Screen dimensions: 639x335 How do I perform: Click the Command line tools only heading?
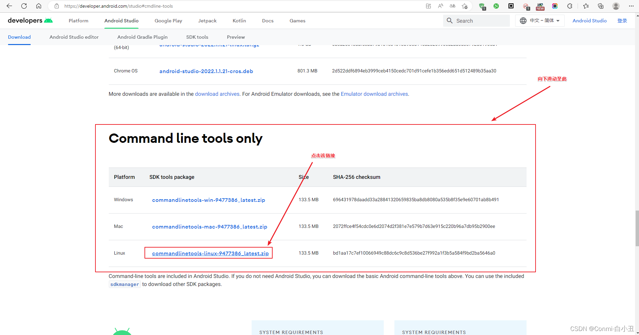[186, 138]
